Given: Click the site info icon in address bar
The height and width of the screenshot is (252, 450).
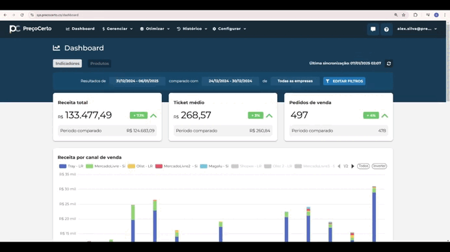Looking at the screenshot, I should coord(32,15).
